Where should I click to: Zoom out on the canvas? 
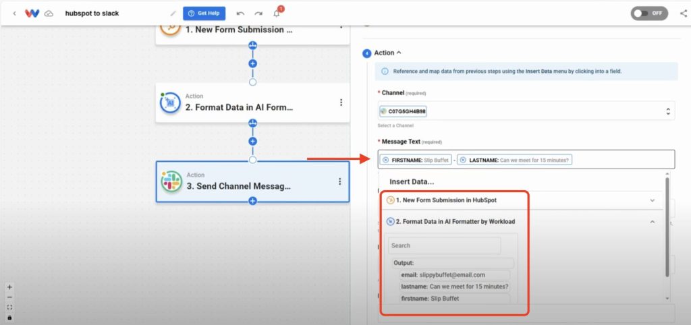9,297
